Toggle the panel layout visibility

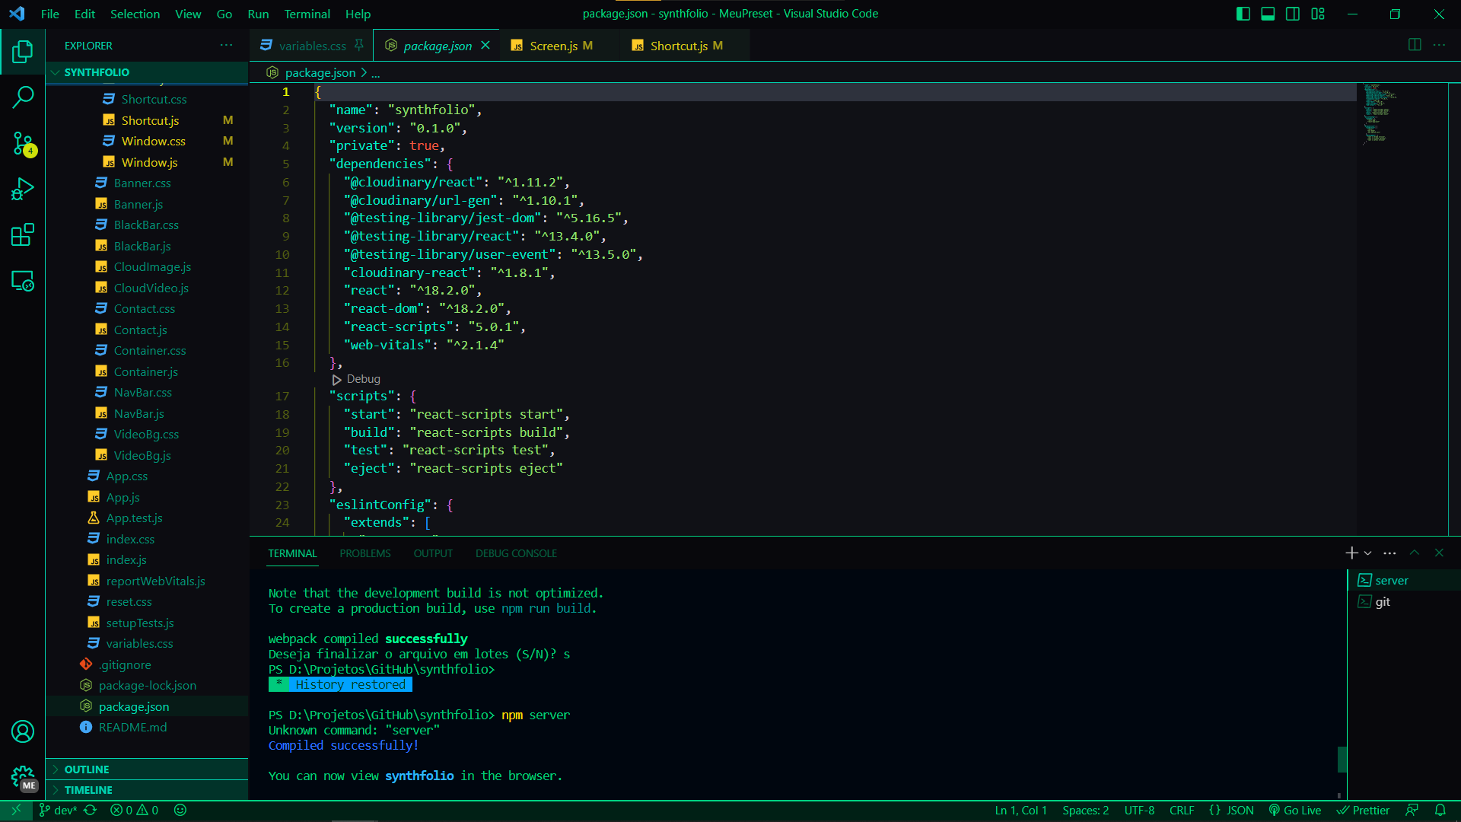tap(1268, 14)
